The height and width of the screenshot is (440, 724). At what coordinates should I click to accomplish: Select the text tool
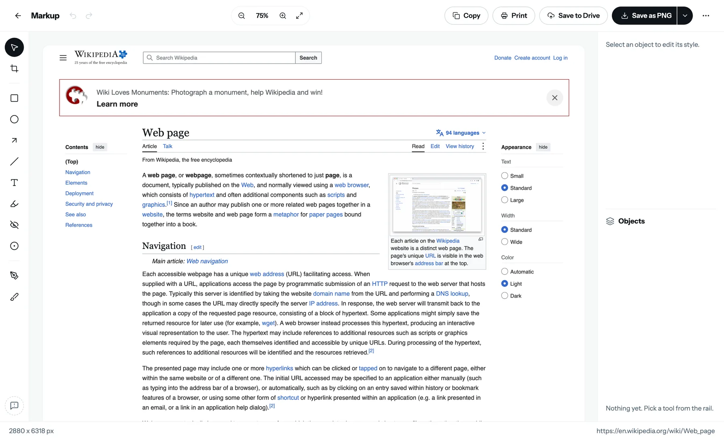14,183
